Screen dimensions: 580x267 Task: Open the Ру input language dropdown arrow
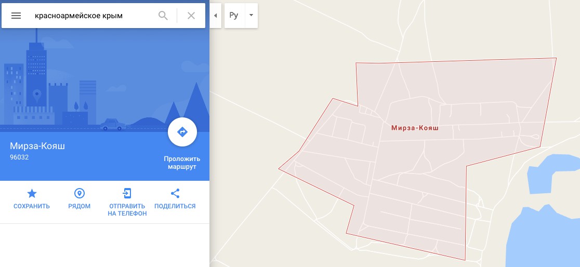pyautogui.click(x=251, y=16)
